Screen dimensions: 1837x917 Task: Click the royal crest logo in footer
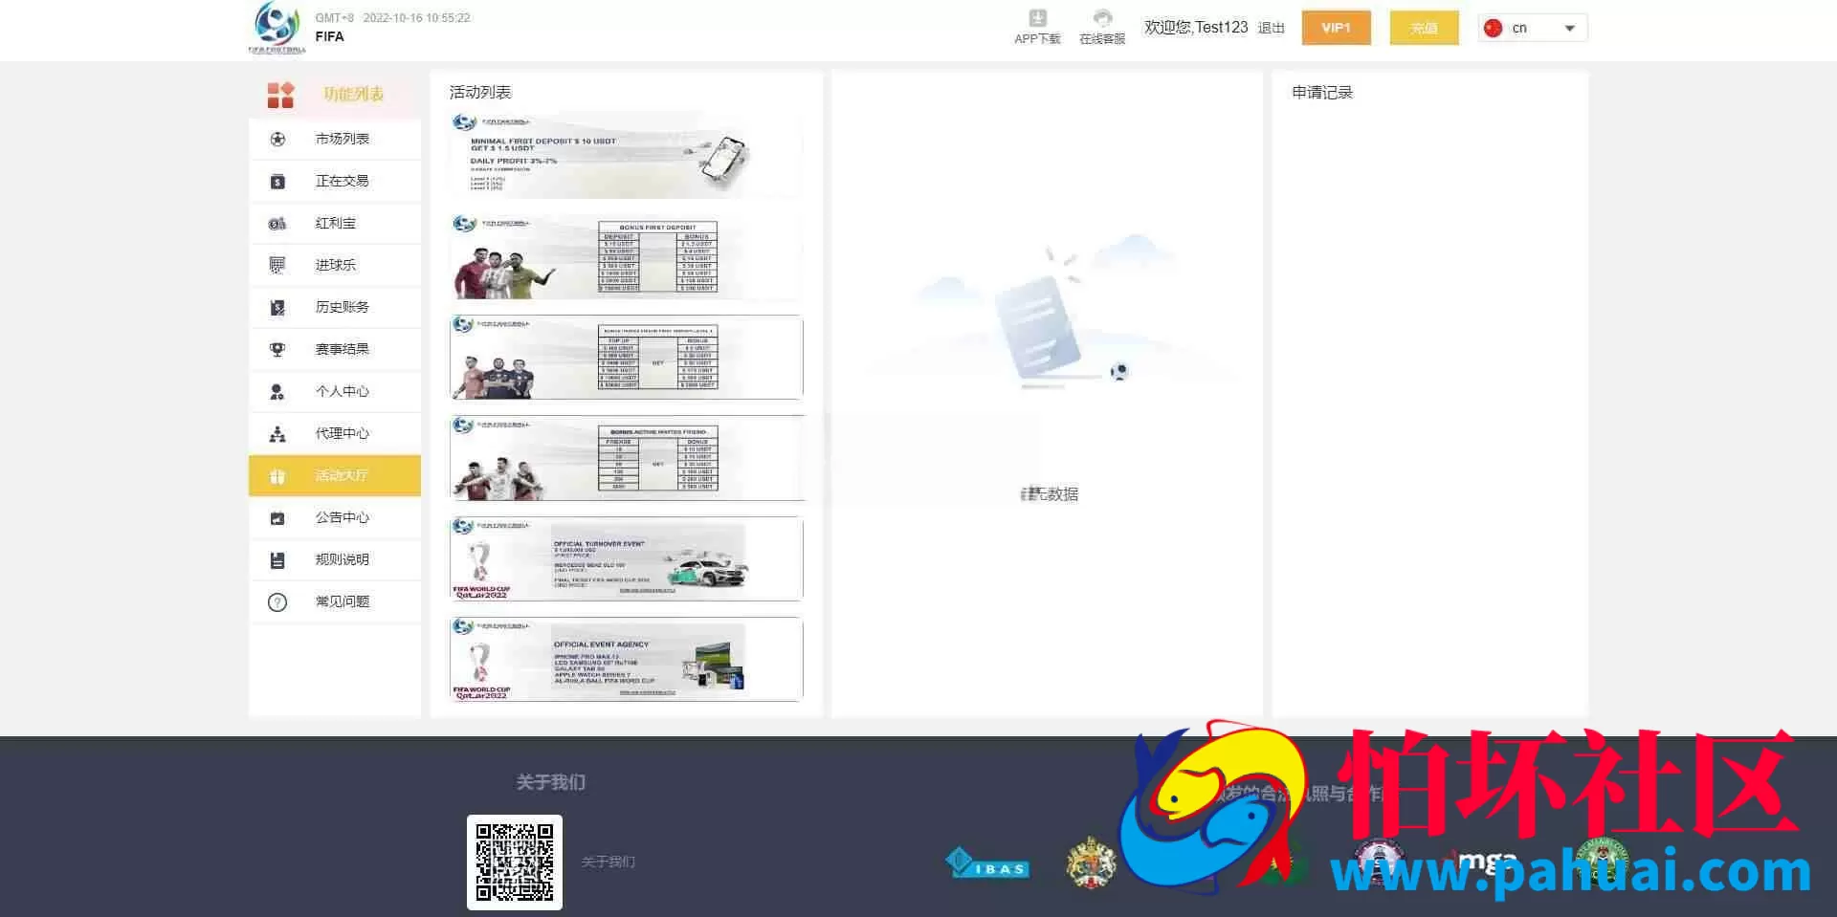pyautogui.click(x=1091, y=862)
